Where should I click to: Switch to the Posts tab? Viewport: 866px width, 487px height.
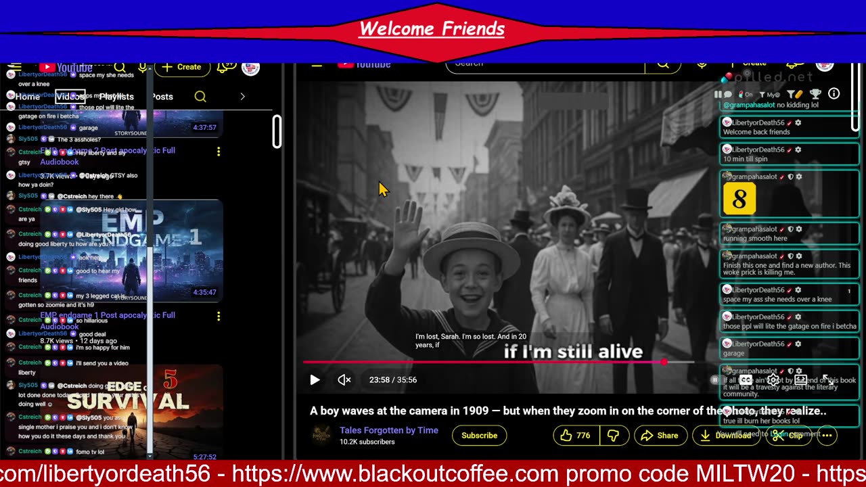[x=162, y=97]
